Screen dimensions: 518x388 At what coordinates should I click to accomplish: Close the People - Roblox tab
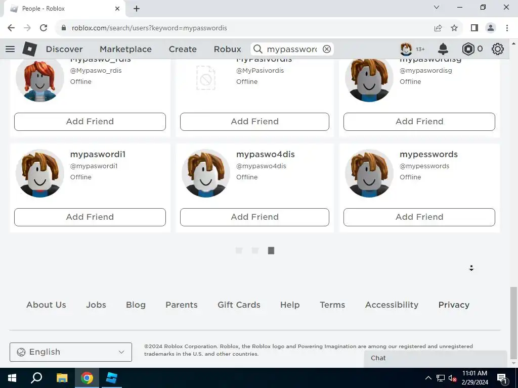[x=117, y=9]
